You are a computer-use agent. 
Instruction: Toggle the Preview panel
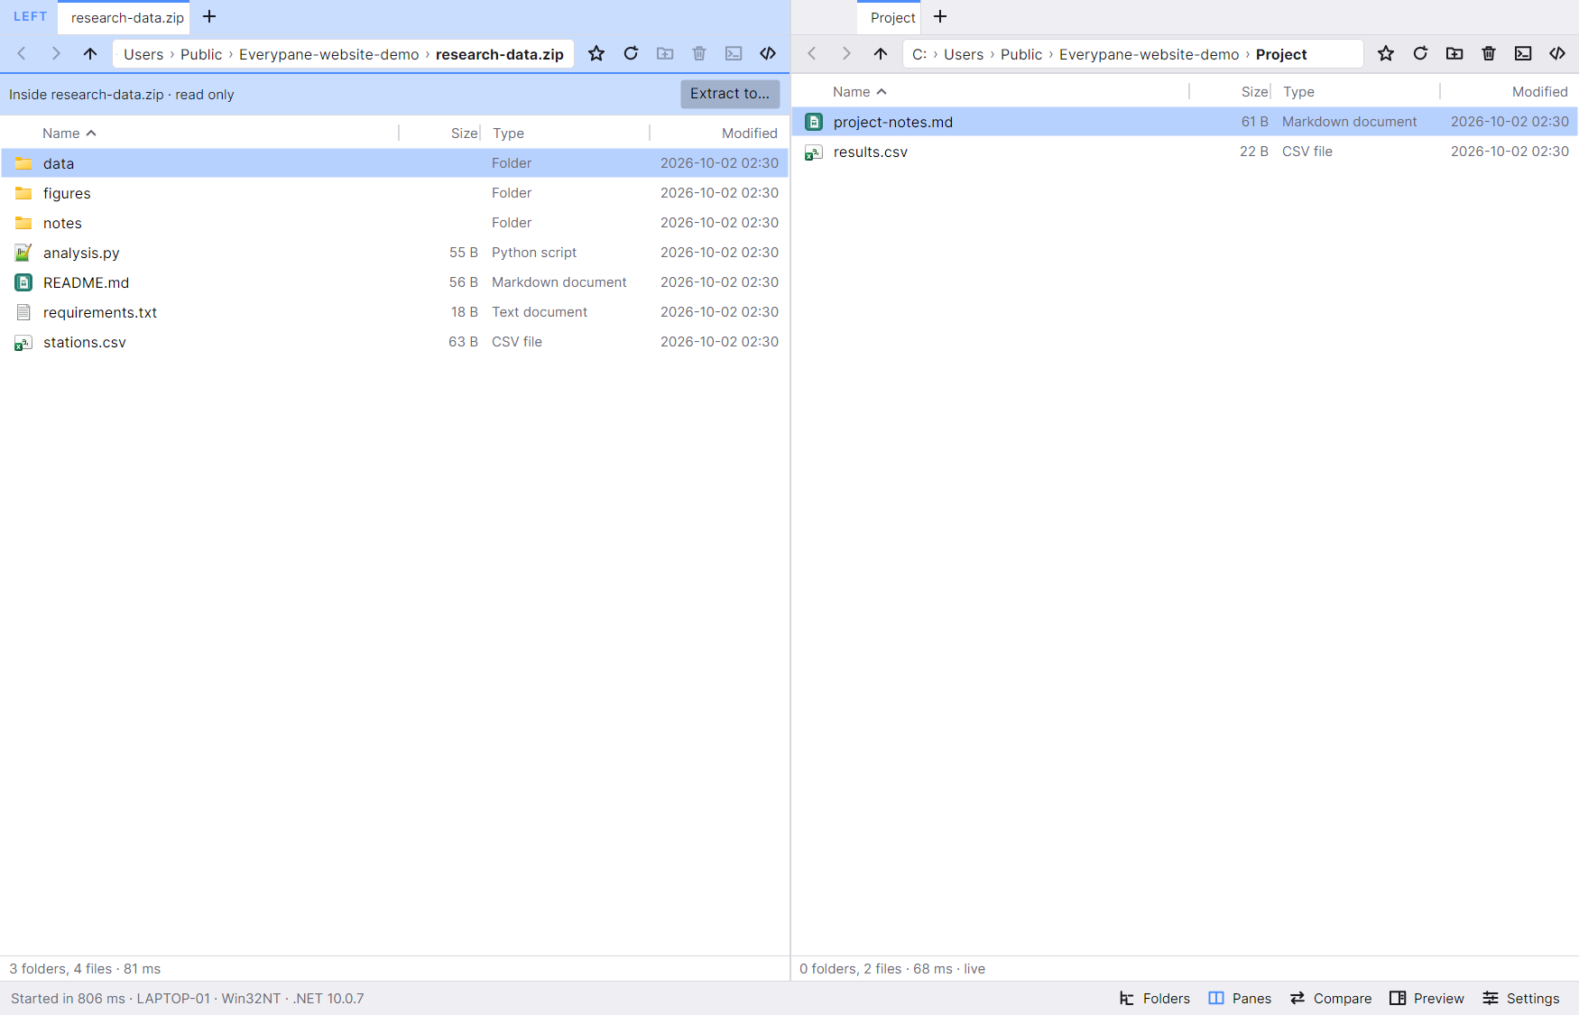coord(1427,998)
